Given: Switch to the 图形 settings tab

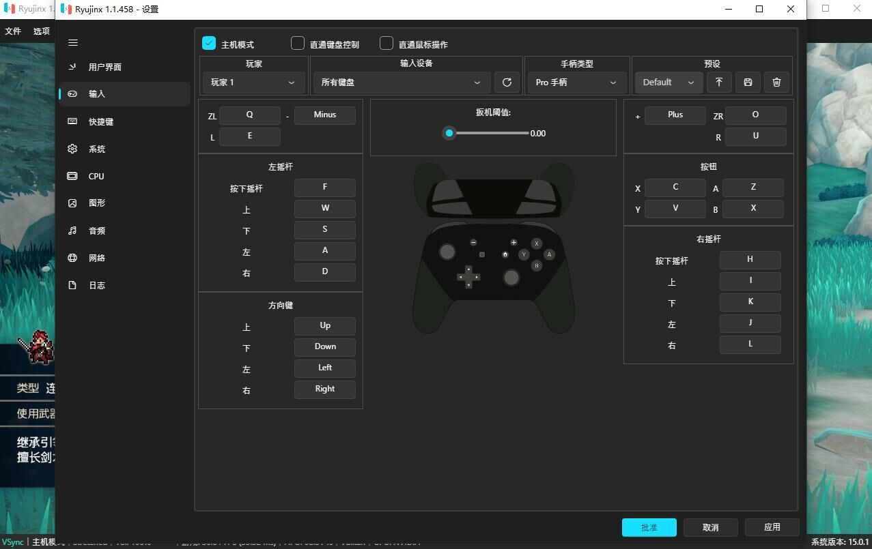Looking at the screenshot, I should point(97,203).
